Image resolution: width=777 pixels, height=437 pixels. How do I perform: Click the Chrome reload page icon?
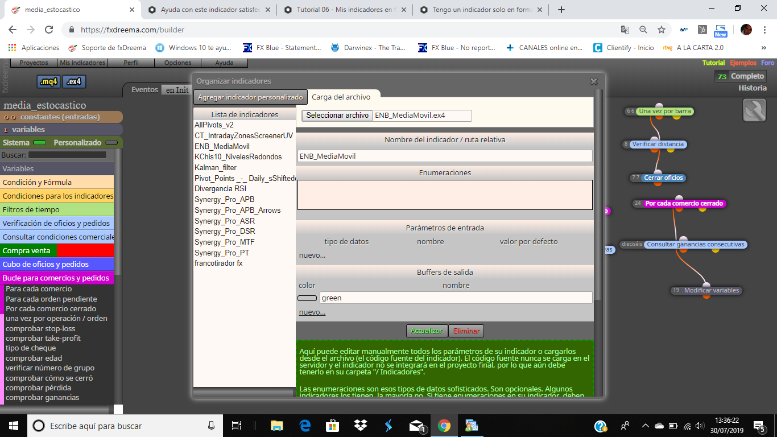[x=49, y=30]
